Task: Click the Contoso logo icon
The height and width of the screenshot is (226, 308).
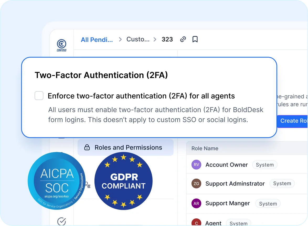Action: (x=61, y=45)
